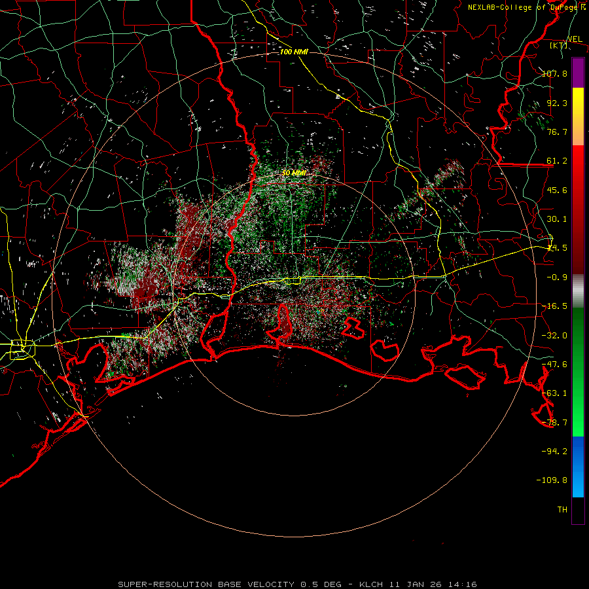Image resolution: width=589 pixels, height=589 pixels.
Task: Select the 61.2 velocity scale value
Action: 557,161
